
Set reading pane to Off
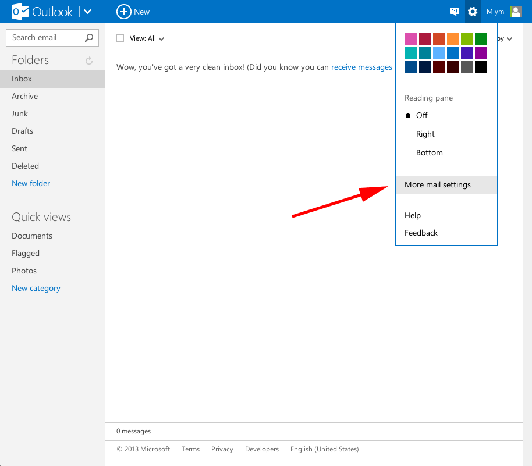pyautogui.click(x=421, y=115)
